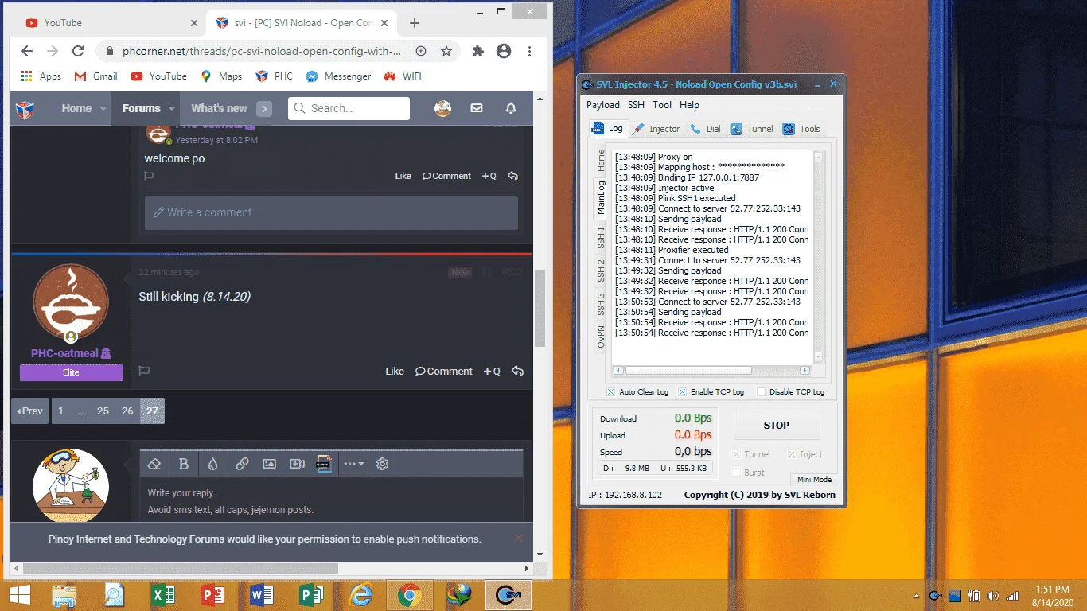Expand the Forums dropdown arrow

pyautogui.click(x=171, y=109)
